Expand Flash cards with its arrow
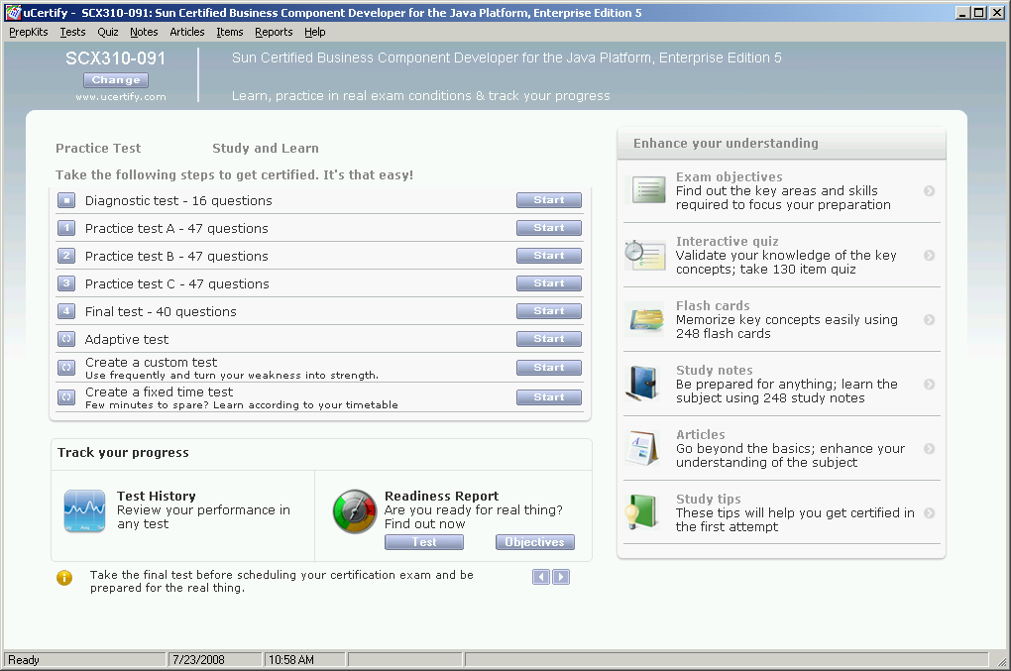This screenshot has width=1011, height=671. (929, 320)
